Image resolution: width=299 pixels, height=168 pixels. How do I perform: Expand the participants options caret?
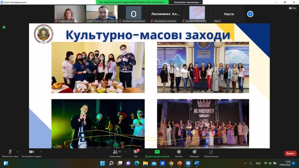coord(126,152)
